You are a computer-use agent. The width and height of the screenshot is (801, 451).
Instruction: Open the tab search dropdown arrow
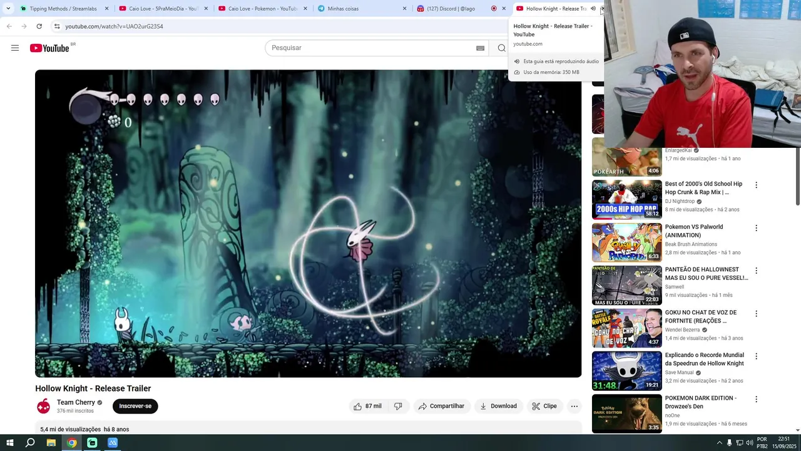click(x=8, y=9)
